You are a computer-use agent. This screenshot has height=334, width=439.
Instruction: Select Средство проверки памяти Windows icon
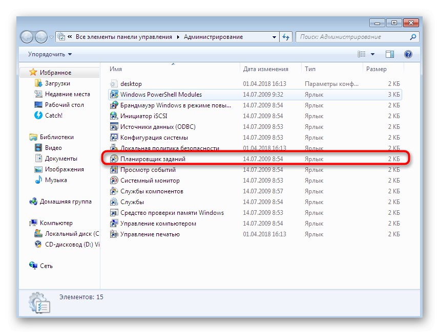point(114,213)
